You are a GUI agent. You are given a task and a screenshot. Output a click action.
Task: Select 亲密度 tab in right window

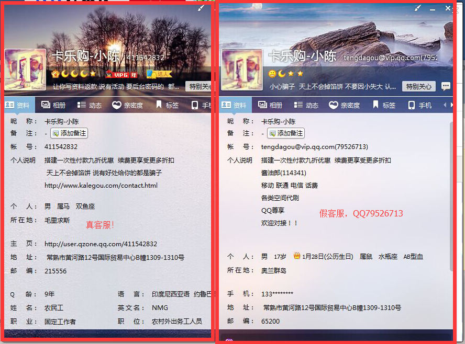(x=345, y=105)
